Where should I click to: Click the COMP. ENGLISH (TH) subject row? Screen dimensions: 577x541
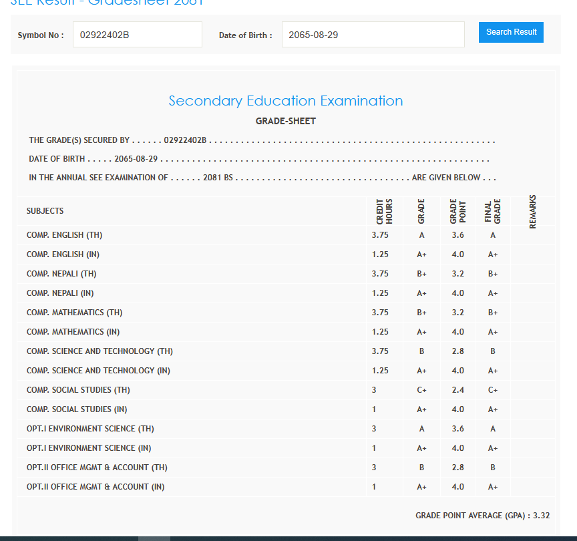[x=65, y=235]
